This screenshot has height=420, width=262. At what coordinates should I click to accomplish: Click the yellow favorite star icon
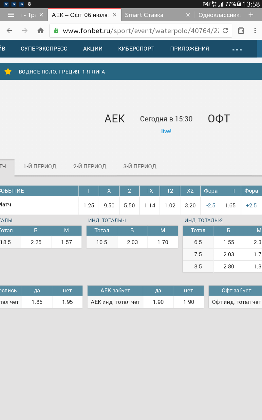pos(8,72)
